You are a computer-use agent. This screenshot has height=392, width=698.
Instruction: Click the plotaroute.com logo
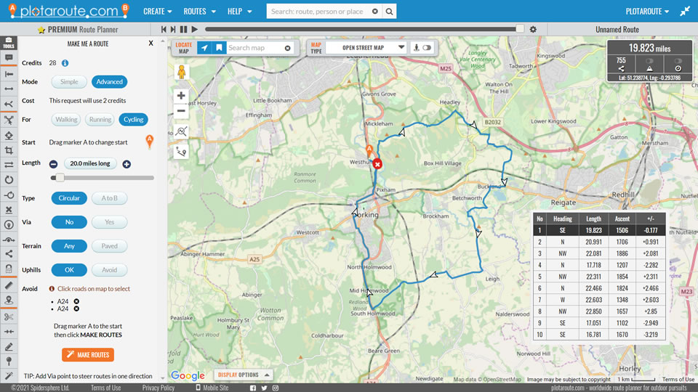69,11
